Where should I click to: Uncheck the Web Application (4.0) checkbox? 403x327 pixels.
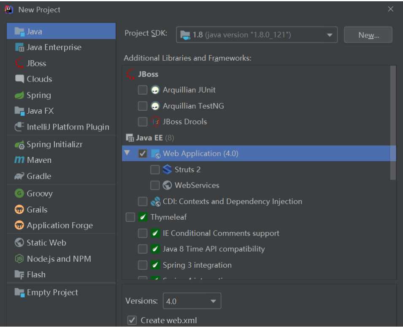143,154
